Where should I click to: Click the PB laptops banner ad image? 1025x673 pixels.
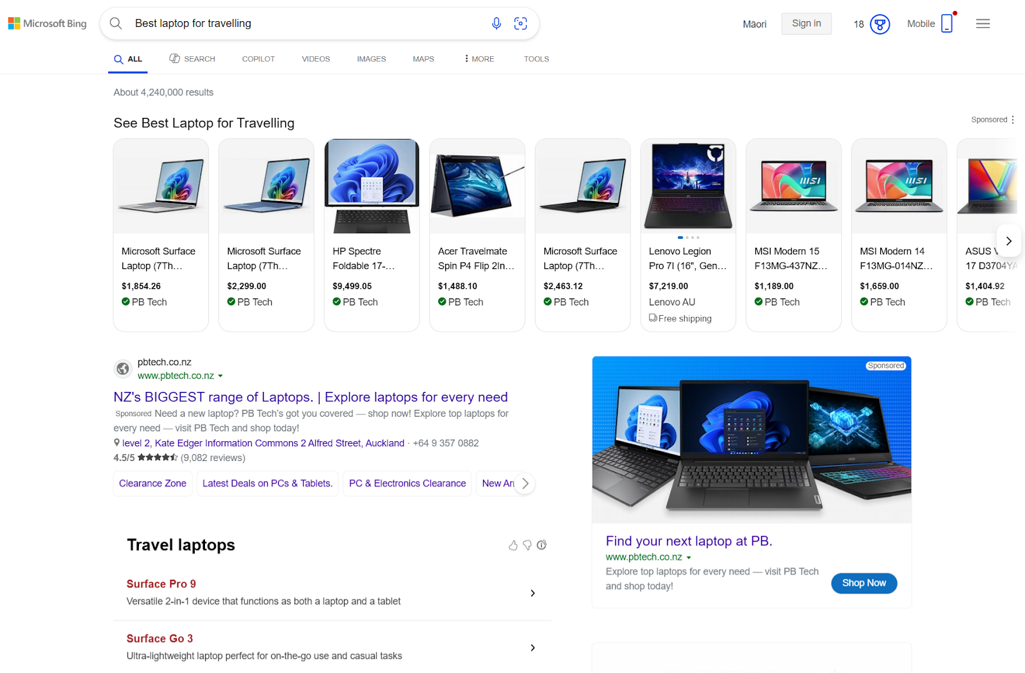point(751,440)
